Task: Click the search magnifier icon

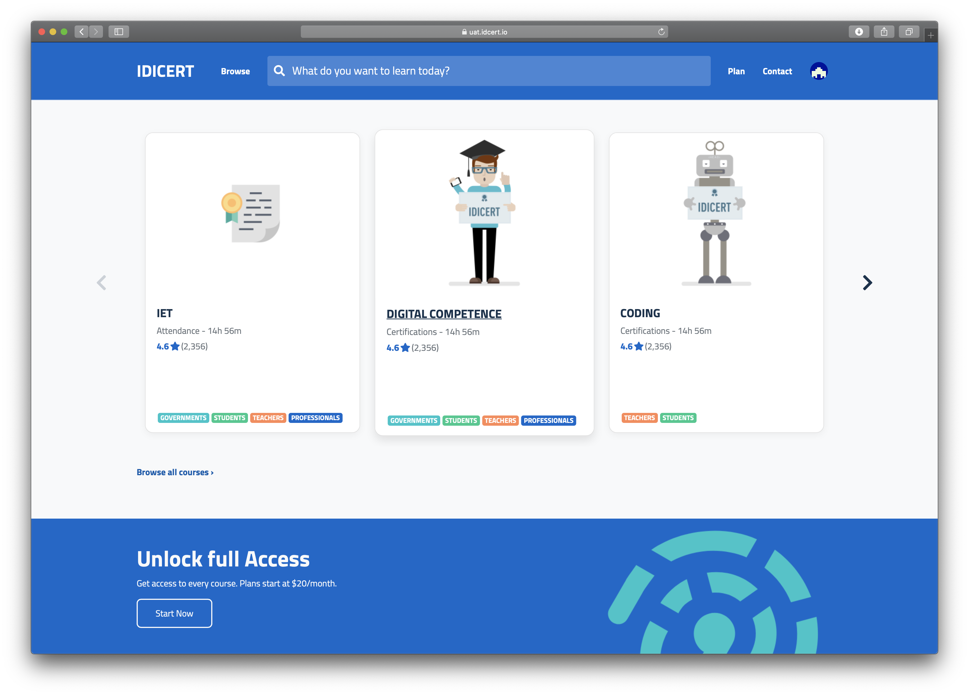Action: coord(279,70)
